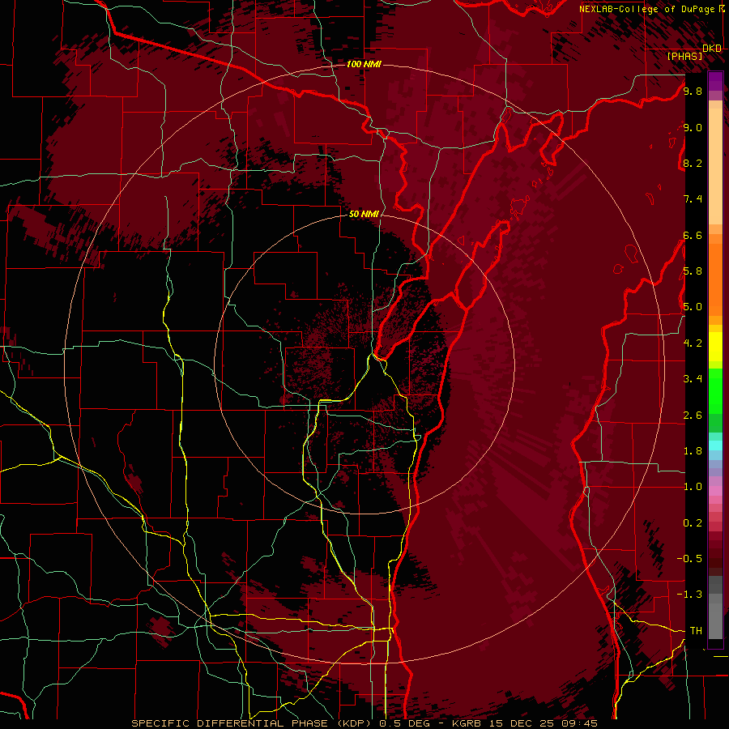Click the NEXLAB-College of DuPage credit text
The width and height of the screenshot is (729, 729).
click(x=648, y=9)
